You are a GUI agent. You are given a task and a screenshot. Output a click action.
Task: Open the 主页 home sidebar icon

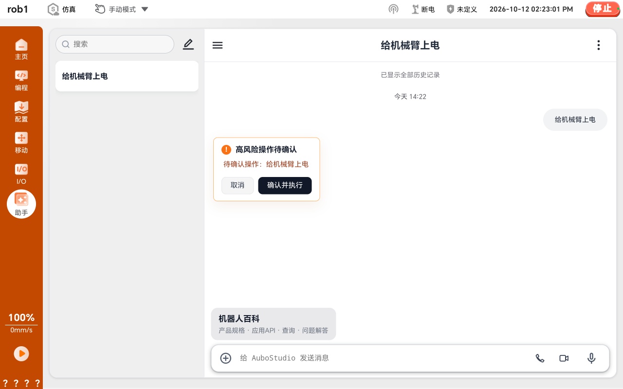(21, 49)
